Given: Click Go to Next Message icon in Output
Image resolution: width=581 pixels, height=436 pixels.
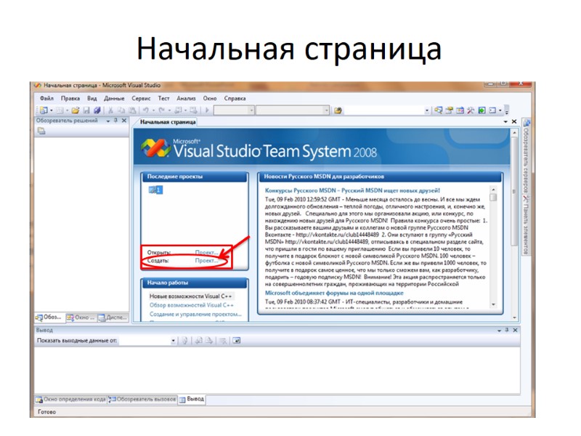Looking at the screenshot, I should pyautogui.click(x=209, y=340).
